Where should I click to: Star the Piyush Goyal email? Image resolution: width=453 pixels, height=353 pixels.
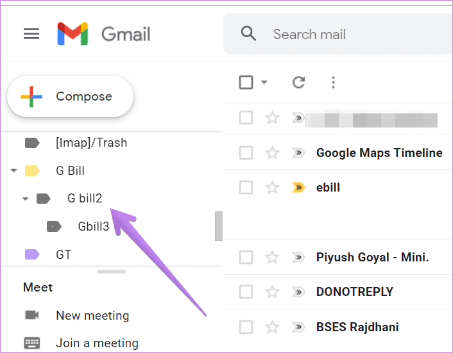[272, 257]
